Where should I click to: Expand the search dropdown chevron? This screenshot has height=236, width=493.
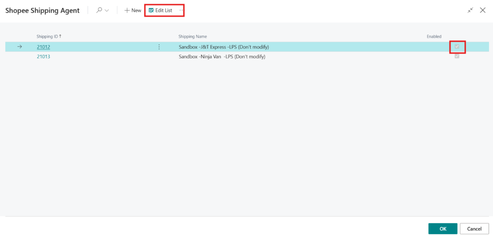click(x=107, y=11)
